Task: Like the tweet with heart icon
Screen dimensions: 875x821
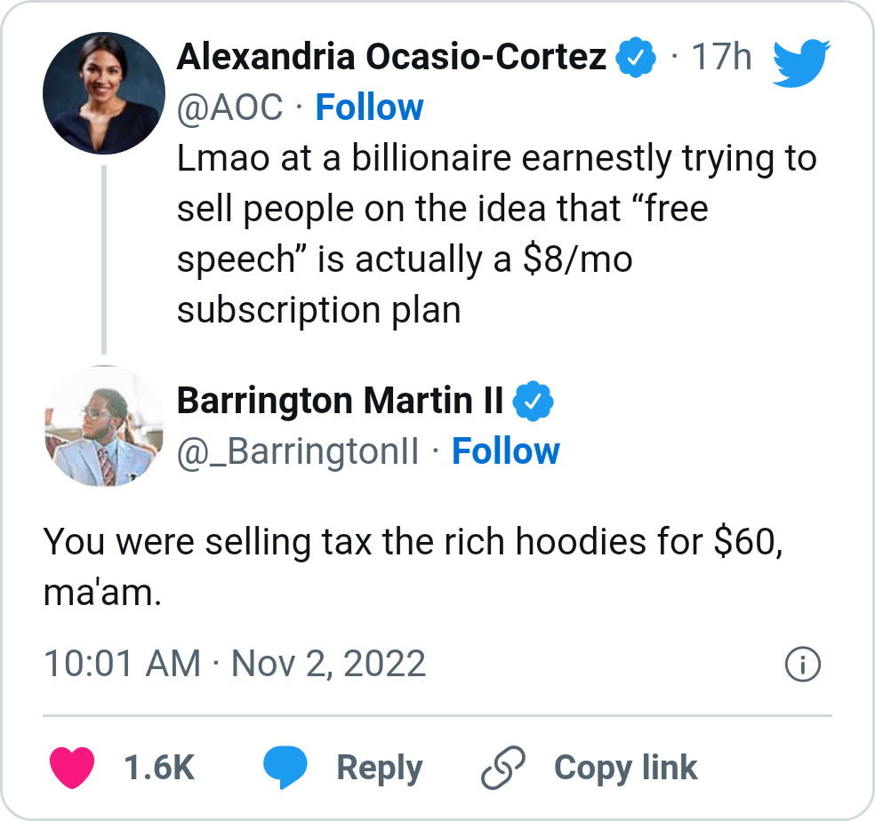Action: pos(72,768)
